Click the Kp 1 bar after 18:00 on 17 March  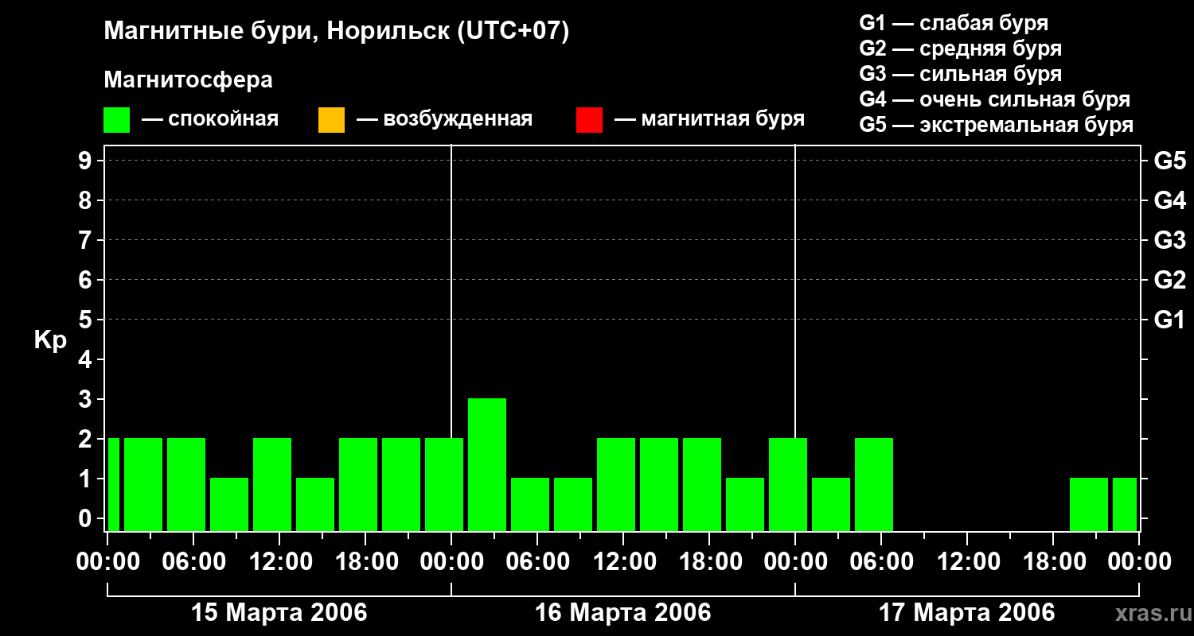pos(1089,504)
